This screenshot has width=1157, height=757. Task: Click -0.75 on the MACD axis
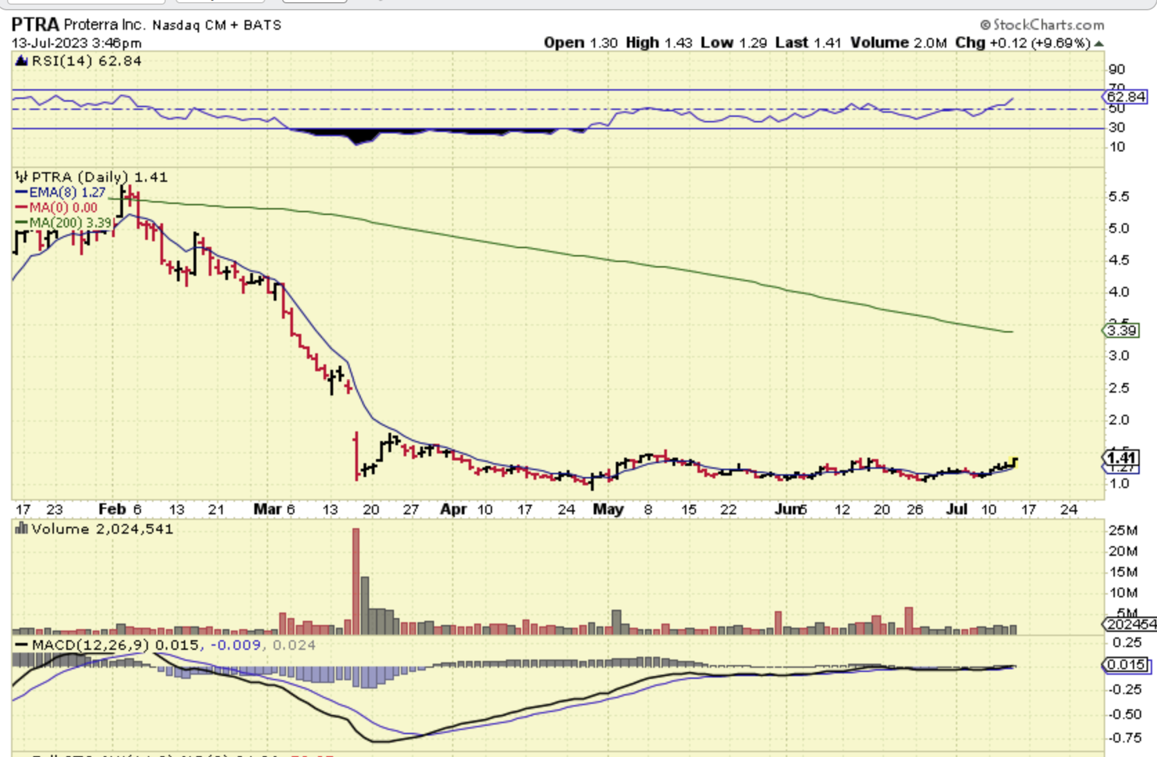(x=1127, y=738)
